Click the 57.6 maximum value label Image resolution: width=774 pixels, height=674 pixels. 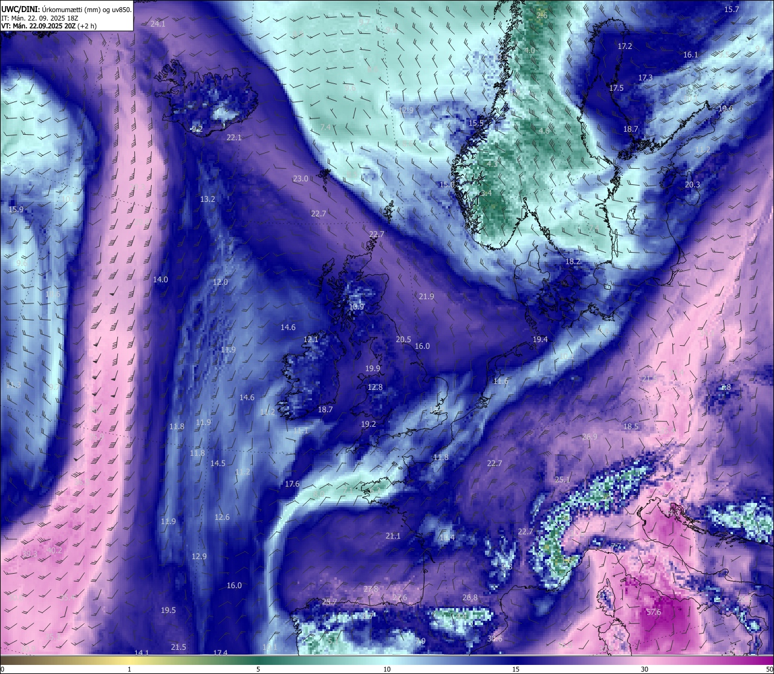[654, 612]
